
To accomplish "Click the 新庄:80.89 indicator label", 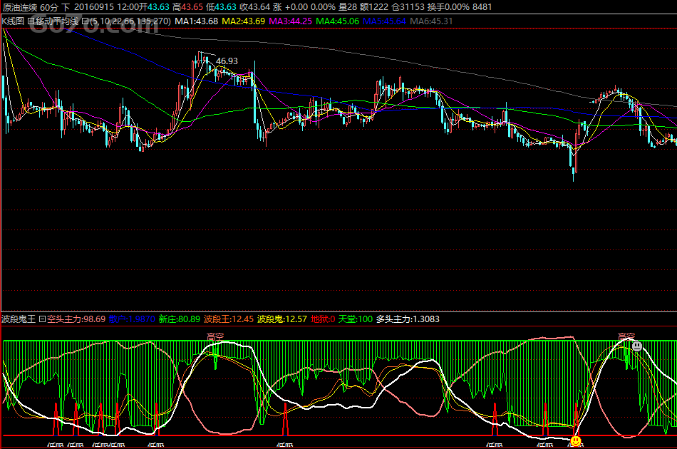I will [x=179, y=319].
